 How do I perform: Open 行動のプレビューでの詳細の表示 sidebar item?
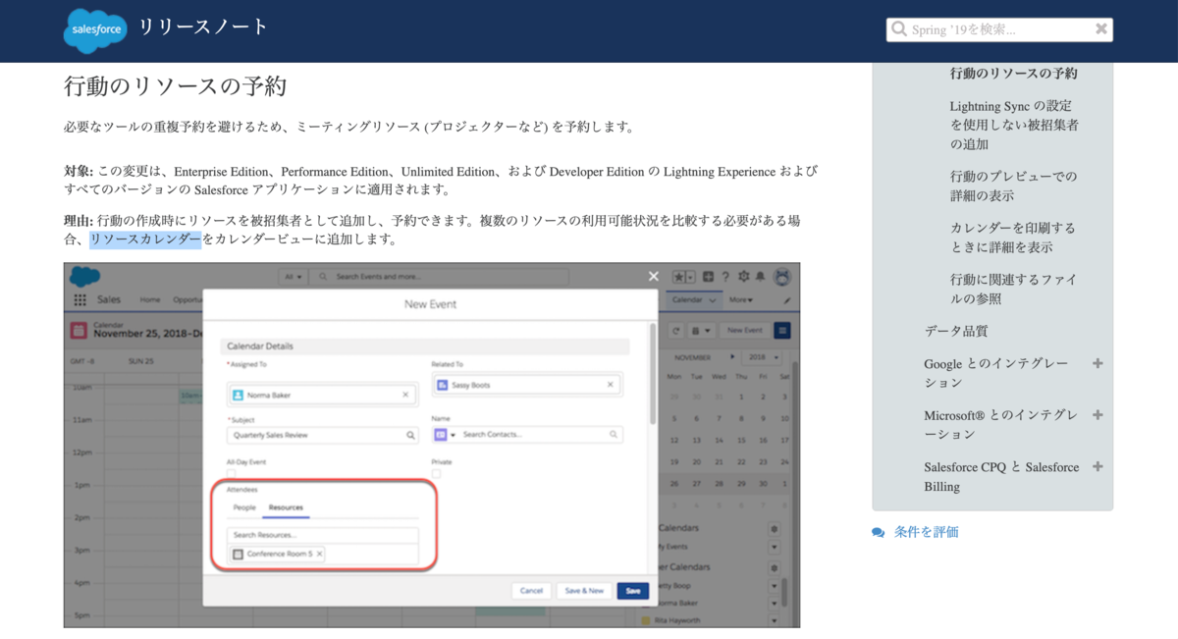coord(1013,186)
